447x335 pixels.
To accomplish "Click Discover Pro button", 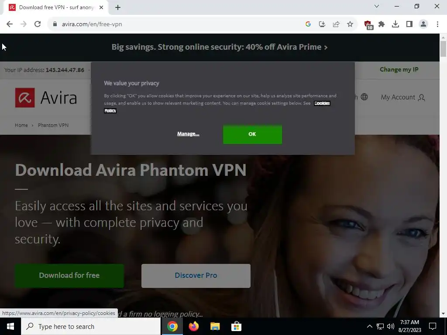I will coord(196,276).
